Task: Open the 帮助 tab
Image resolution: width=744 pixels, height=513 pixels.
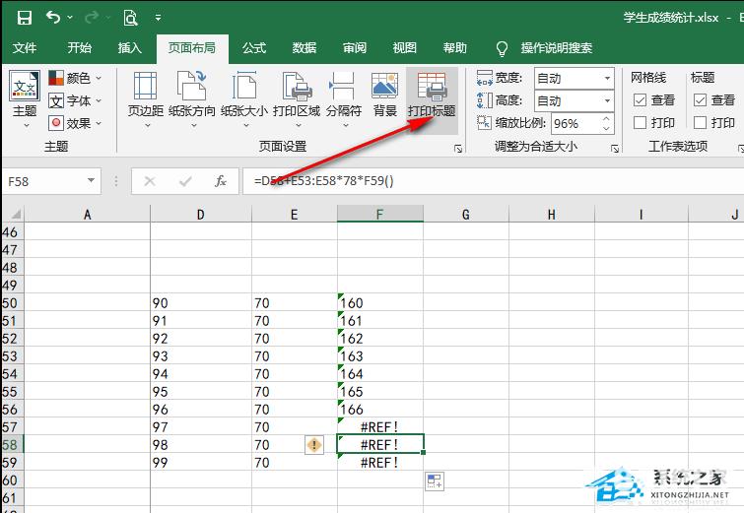Action: coord(454,48)
